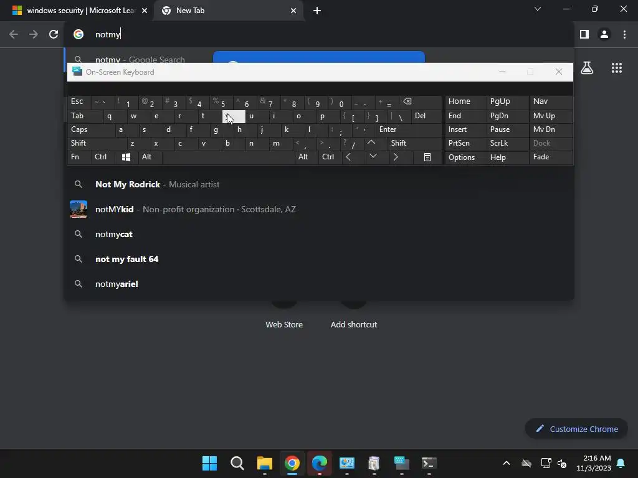Open a new tab with the plus icon
Image resolution: width=638 pixels, height=478 pixels.
click(317, 11)
